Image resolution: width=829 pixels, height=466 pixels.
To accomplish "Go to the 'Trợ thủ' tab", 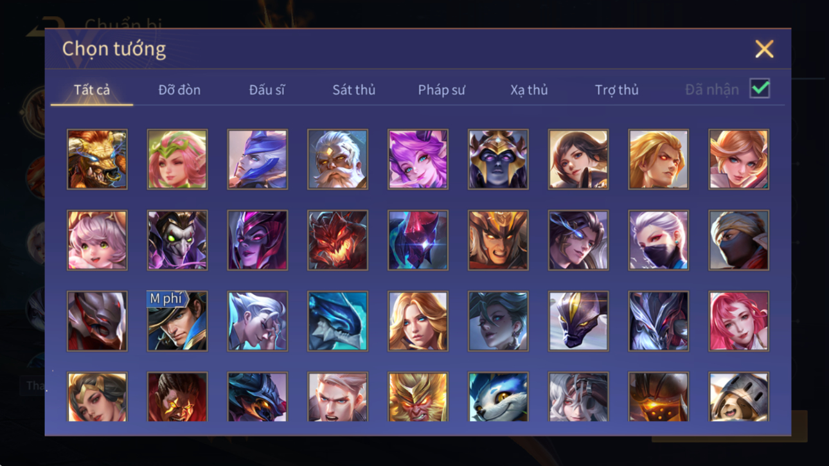I will coord(616,90).
